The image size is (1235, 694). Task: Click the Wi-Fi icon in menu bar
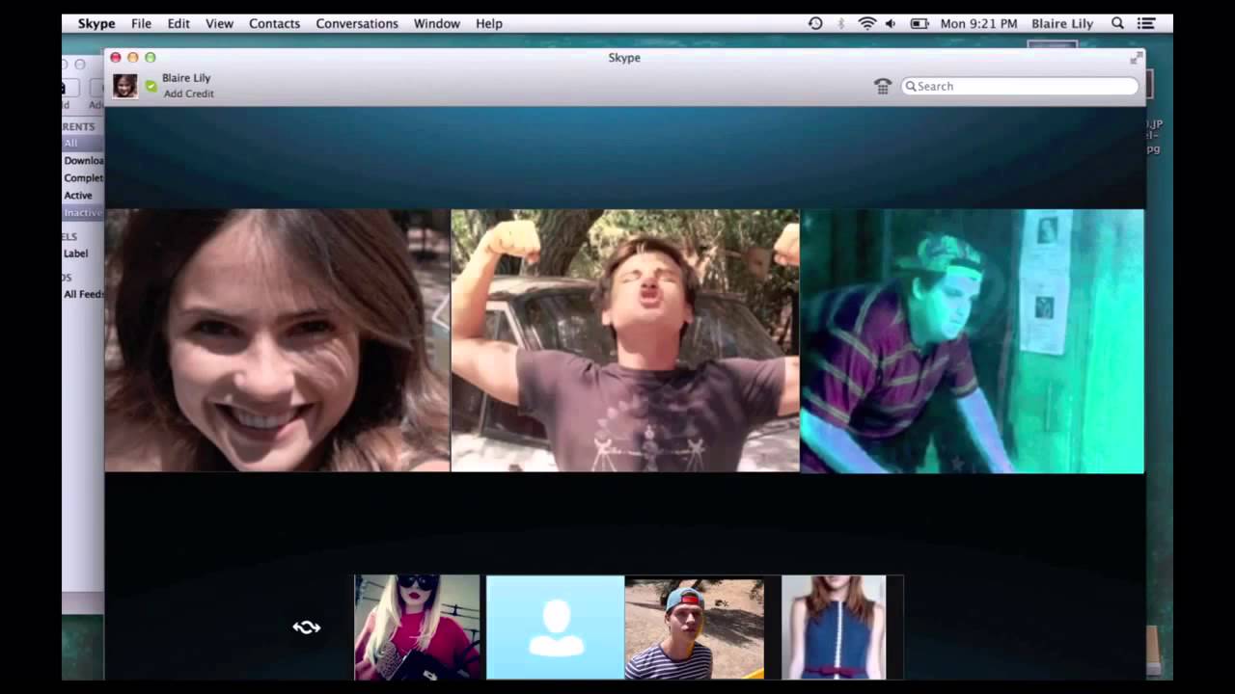pos(866,23)
